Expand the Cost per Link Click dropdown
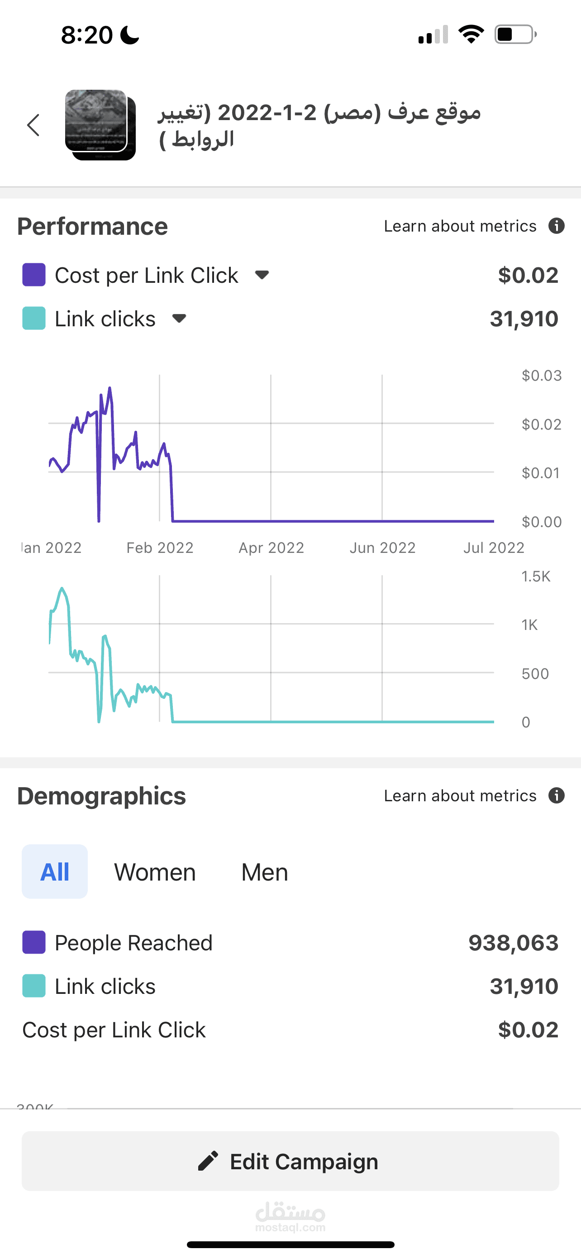 [262, 275]
